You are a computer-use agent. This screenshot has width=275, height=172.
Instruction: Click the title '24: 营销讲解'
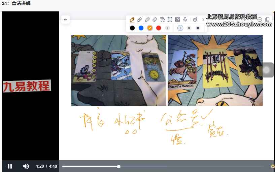(16, 3)
